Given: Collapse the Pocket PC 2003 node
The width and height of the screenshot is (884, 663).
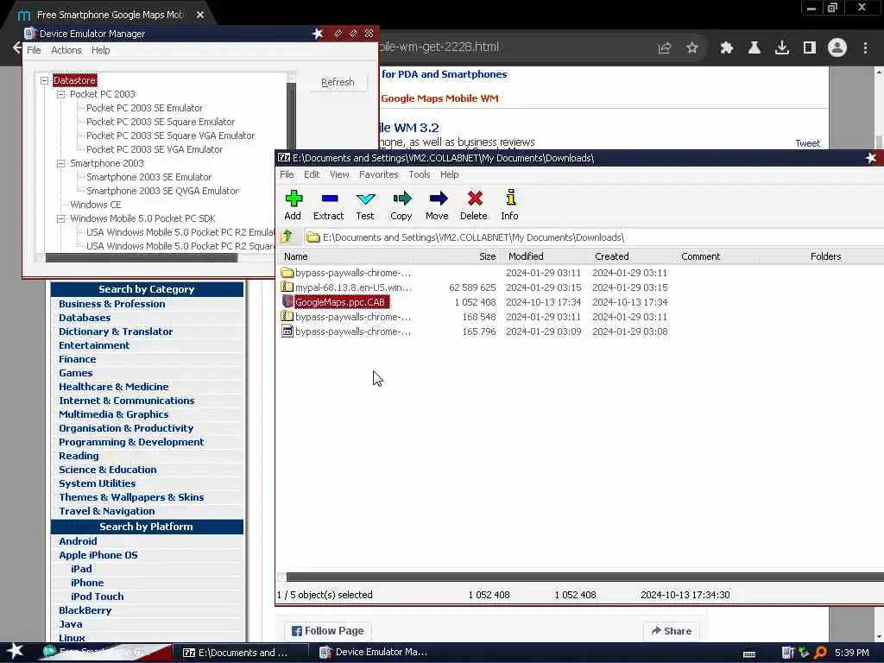Looking at the screenshot, I should click(61, 95).
